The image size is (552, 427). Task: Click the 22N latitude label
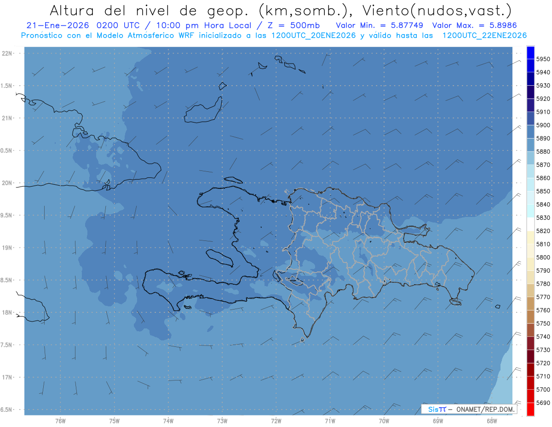point(8,53)
